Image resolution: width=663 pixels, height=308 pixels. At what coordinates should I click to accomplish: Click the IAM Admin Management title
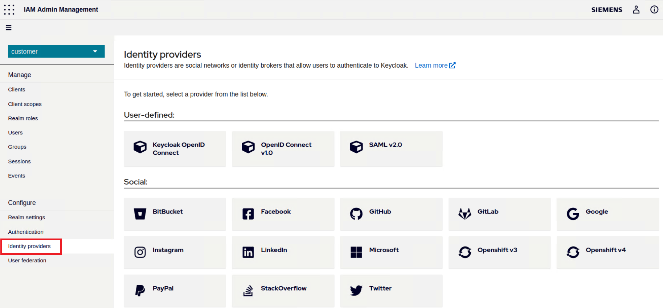[x=61, y=9]
